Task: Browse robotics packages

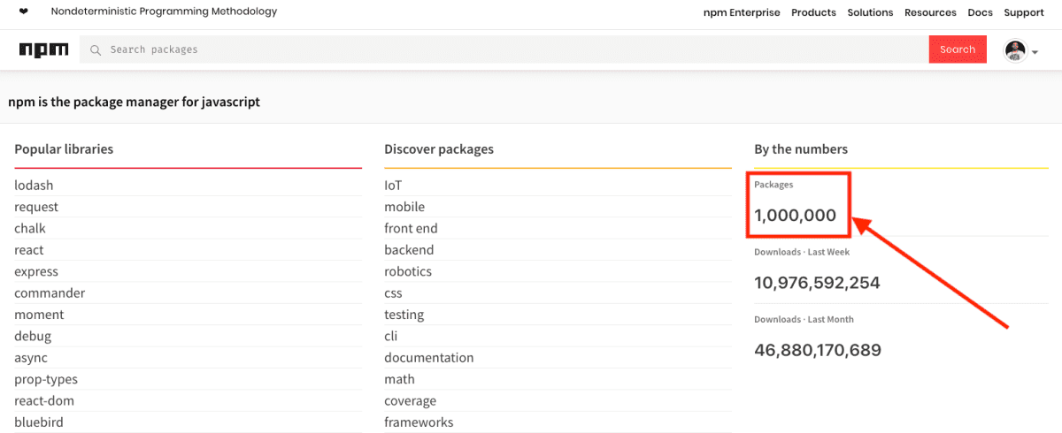Action: point(408,271)
